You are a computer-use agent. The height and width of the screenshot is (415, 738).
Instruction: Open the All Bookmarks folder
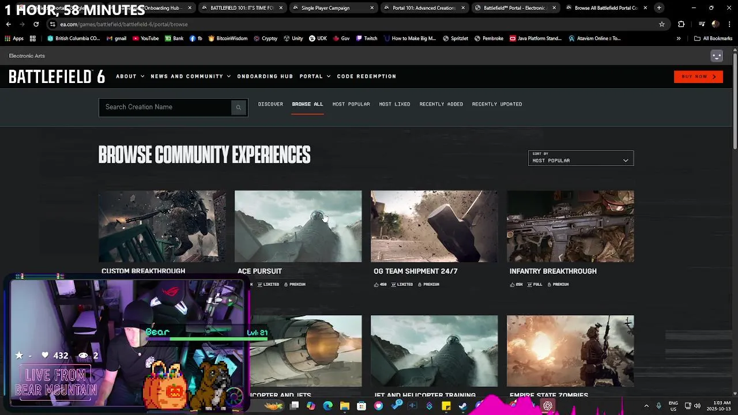713,39
